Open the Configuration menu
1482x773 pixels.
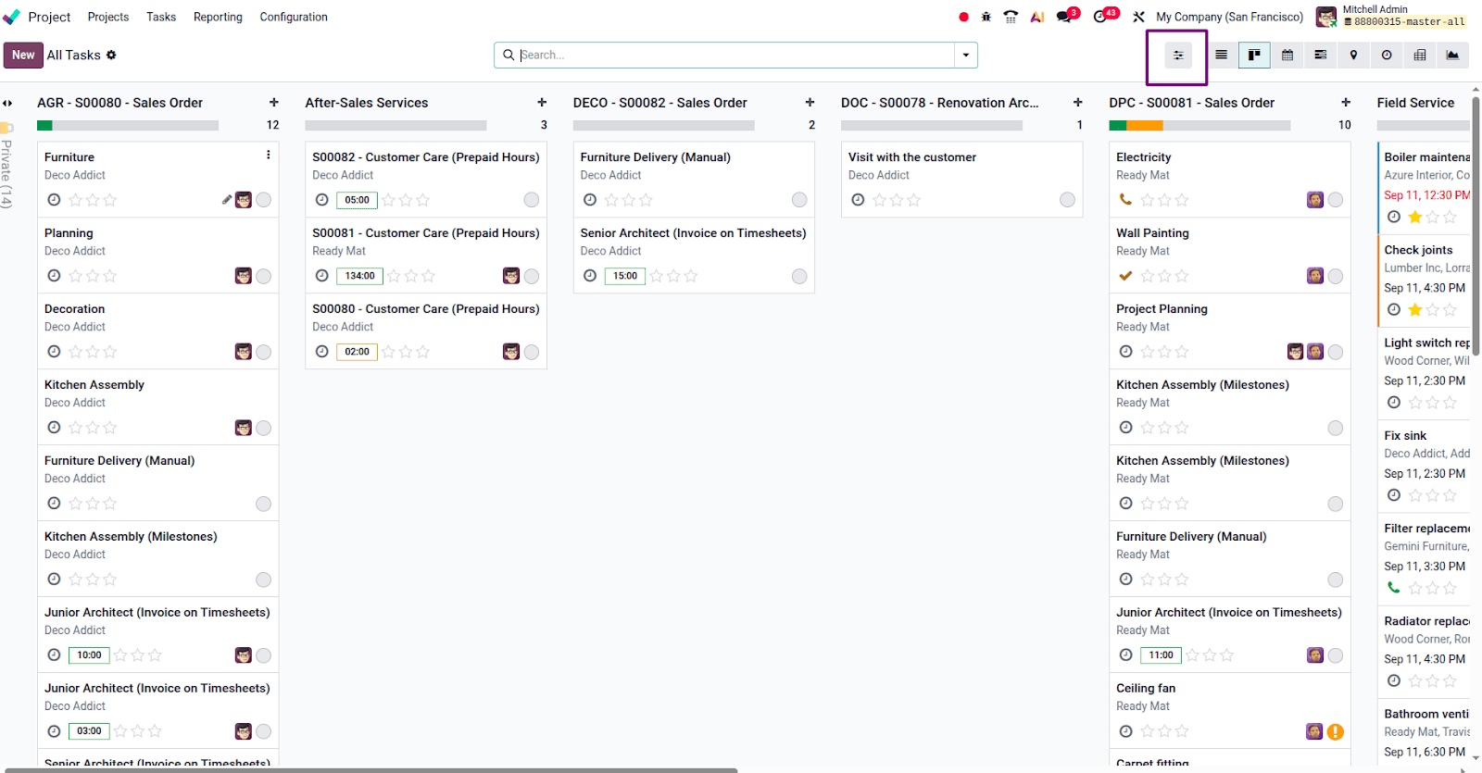pos(294,17)
